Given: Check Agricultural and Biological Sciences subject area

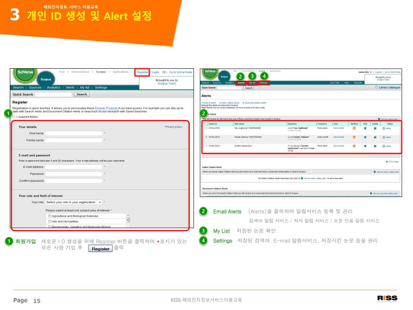Looking at the screenshot, I should (x=50, y=216).
